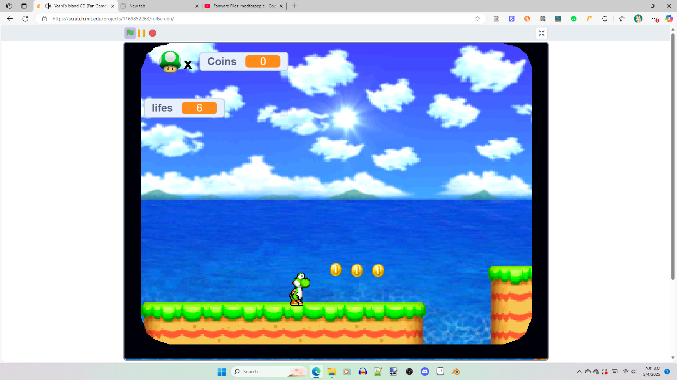
Task: Open tab actions menu
Action: 24,6
